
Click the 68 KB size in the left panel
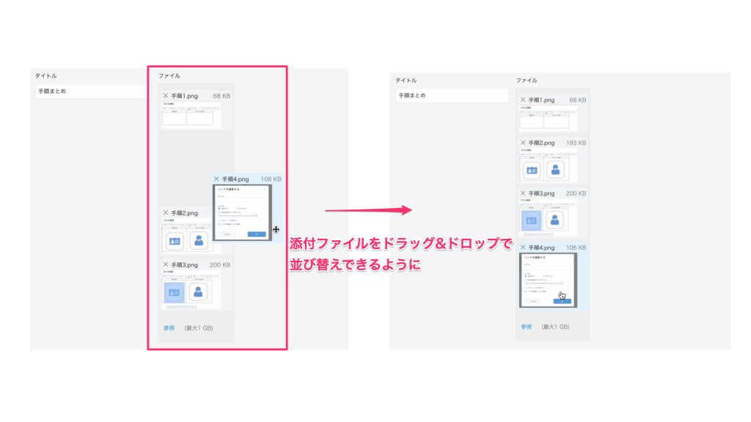[x=221, y=96]
